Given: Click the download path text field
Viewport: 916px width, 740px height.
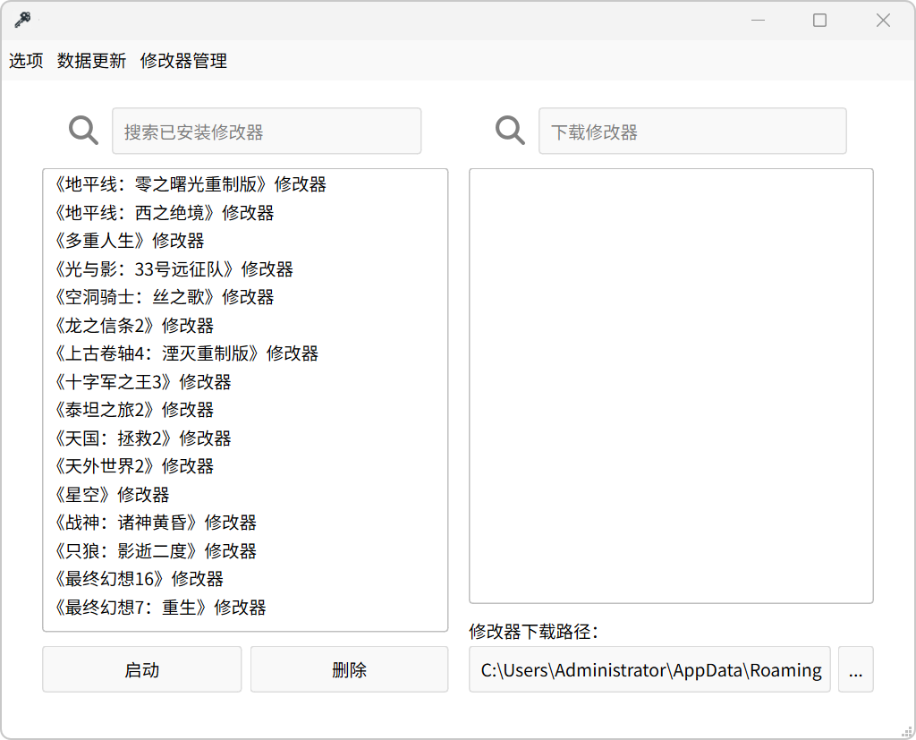Looking at the screenshot, I should coord(649,669).
